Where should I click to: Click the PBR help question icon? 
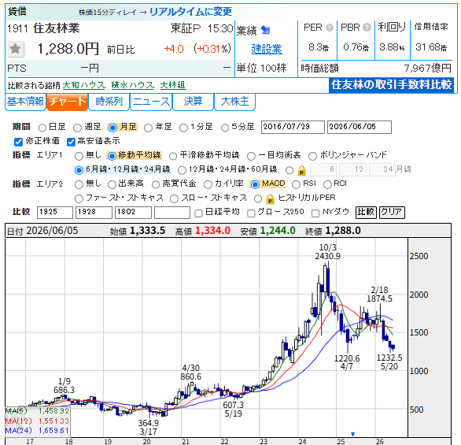coord(367,28)
